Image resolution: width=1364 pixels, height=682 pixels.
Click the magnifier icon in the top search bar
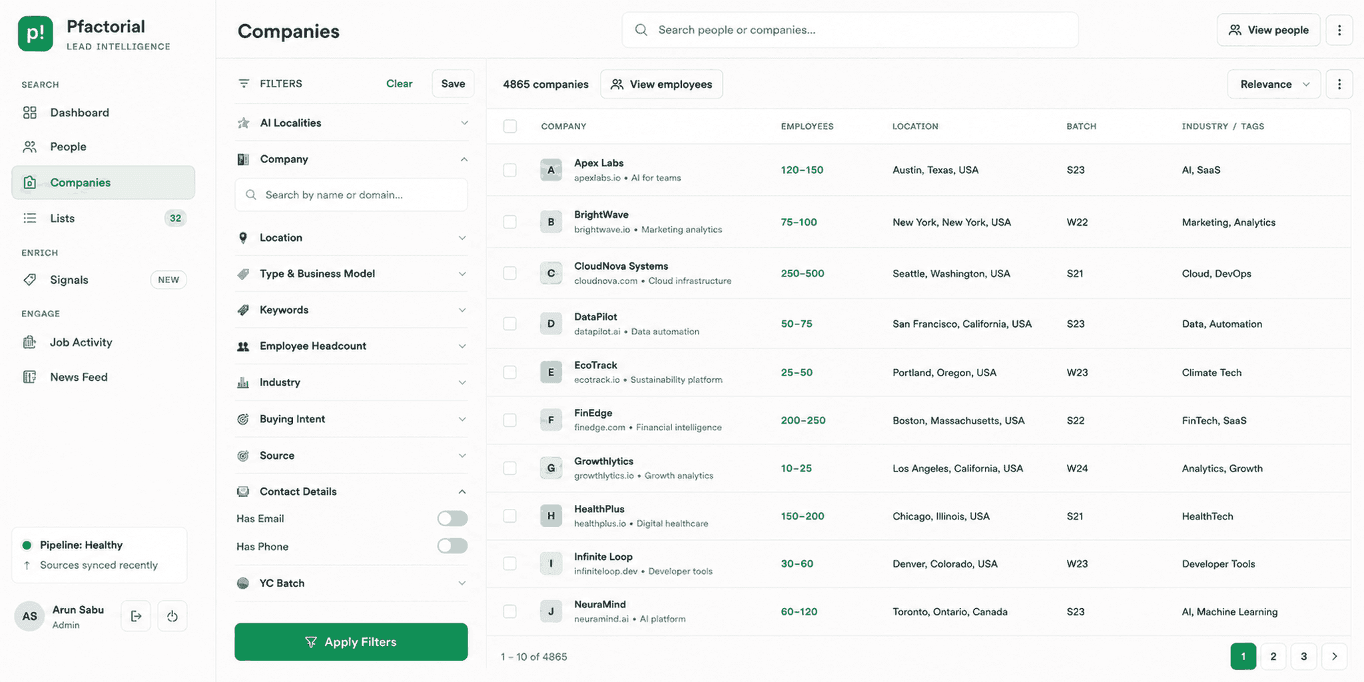pyautogui.click(x=641, y=30)
